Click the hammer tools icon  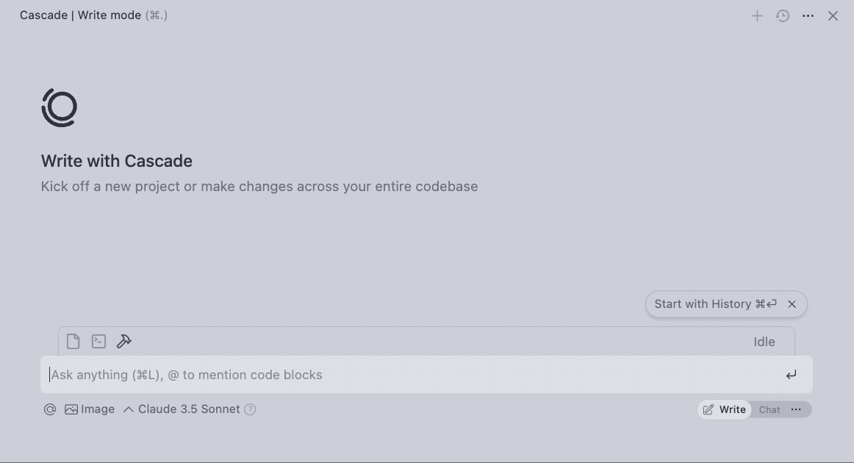124,341
